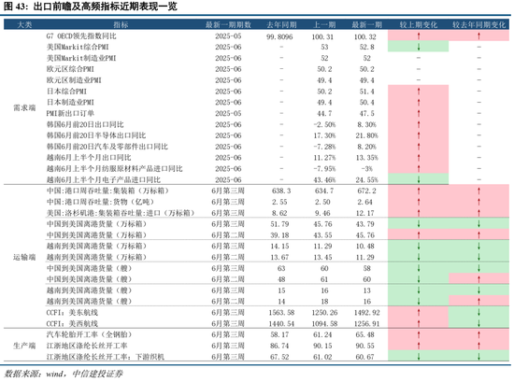This screenshot has height=382, width=514.
Task: Click the 较去年同期变化 column header
Action: pyautogui.click(x=478, y=24)
